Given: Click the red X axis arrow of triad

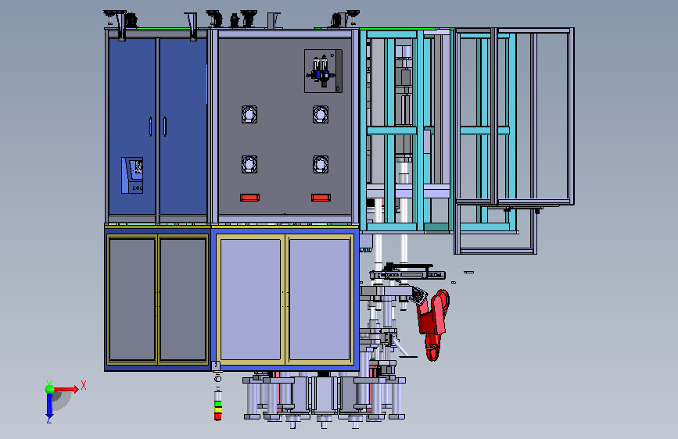Looking at the screenshot, I should click(x=66, y=389).
